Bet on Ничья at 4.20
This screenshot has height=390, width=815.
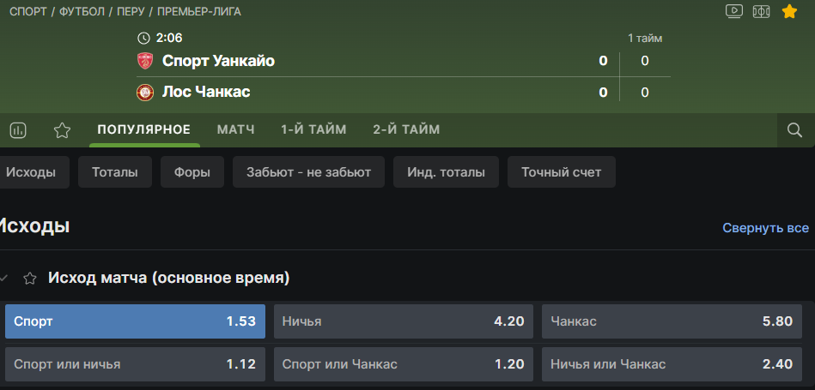(402, 321)
